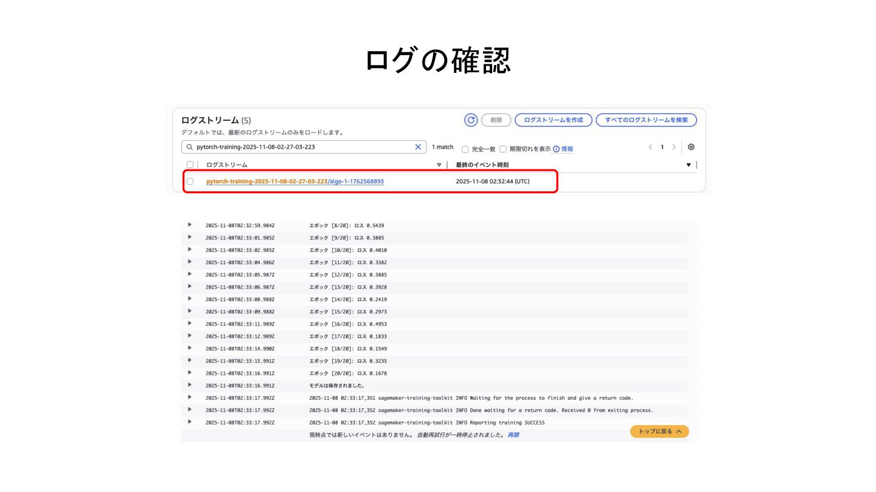This screenshot has height=492, width=876.
Task: Tick the checkbox for pytorch-training log stream row
Action: [190, 181]
